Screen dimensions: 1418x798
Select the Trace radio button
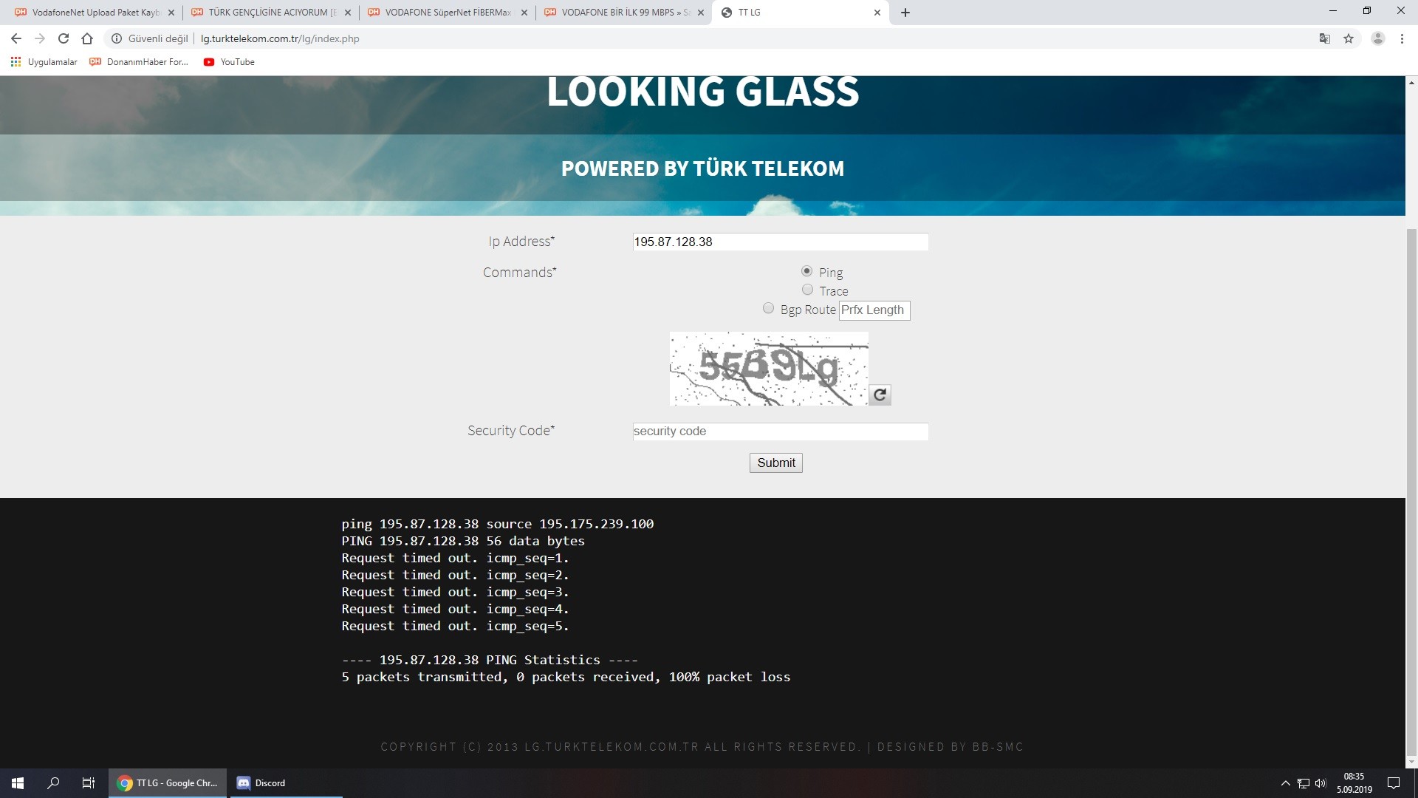click(807, 290)
